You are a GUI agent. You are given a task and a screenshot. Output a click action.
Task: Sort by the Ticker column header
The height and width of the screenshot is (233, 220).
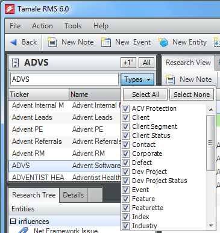click(x=39, y=95)
